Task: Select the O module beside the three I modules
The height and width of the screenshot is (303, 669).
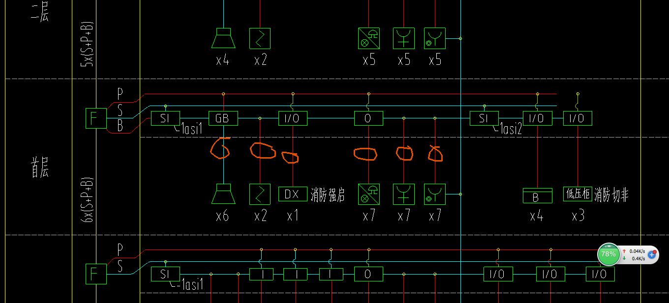Action: (368, 274)
